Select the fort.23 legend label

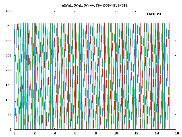click(x=154, y=14)
